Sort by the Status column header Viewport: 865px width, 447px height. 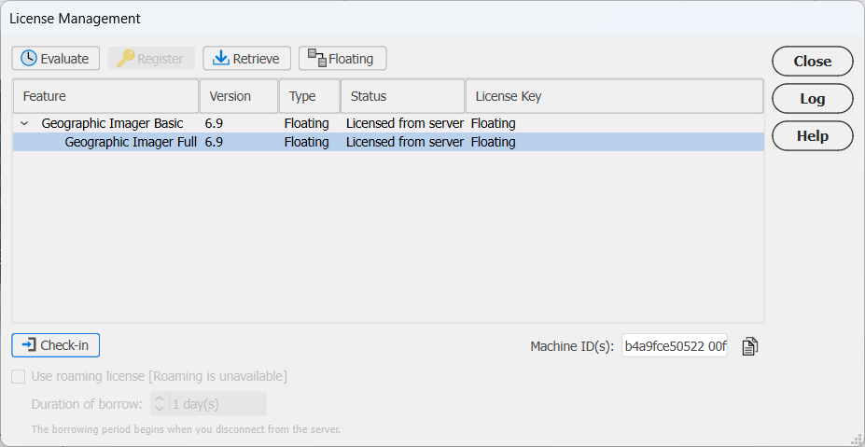point(403,96)
